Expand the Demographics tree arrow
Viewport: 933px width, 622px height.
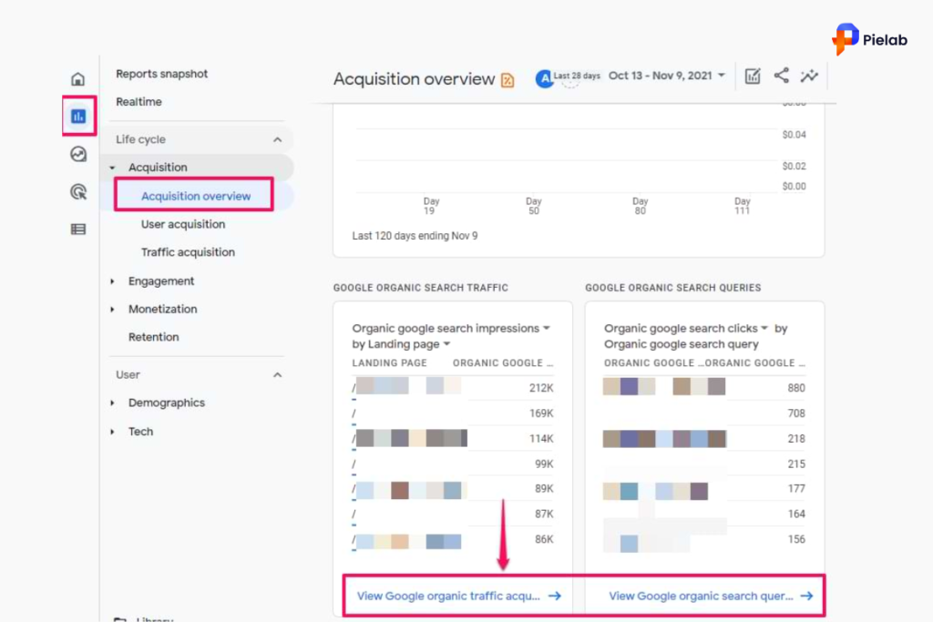[x=112, y=403]
